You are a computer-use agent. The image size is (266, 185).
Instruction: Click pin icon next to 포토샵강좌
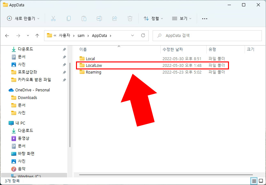[64, 72]
